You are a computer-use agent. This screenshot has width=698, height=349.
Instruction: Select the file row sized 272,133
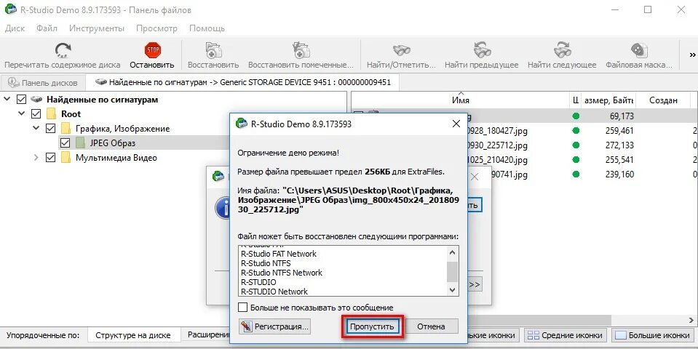[x=524, y=145]
